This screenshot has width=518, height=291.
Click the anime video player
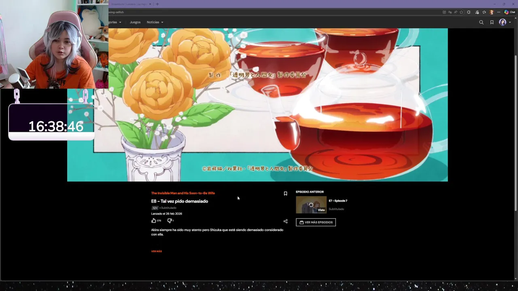pyautogui.click(x=257, y=105)
